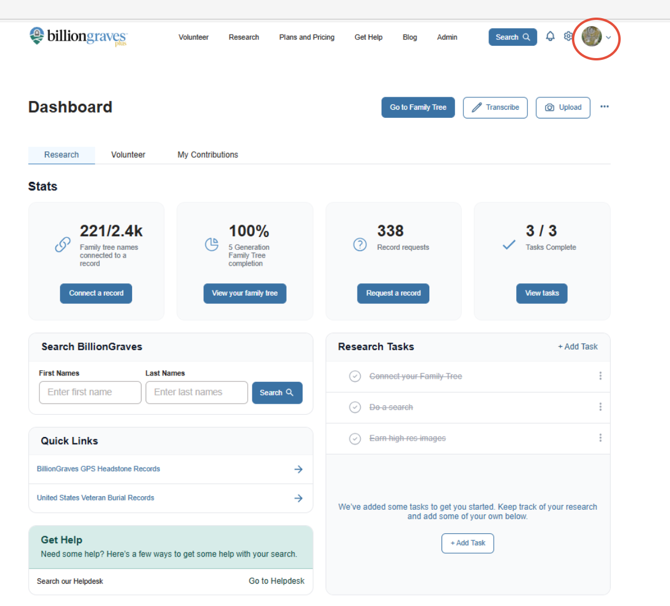Image resolution: width=670 pixels, height=606 pixels.
Task: Click View your family tree
Action: (245, 293)
